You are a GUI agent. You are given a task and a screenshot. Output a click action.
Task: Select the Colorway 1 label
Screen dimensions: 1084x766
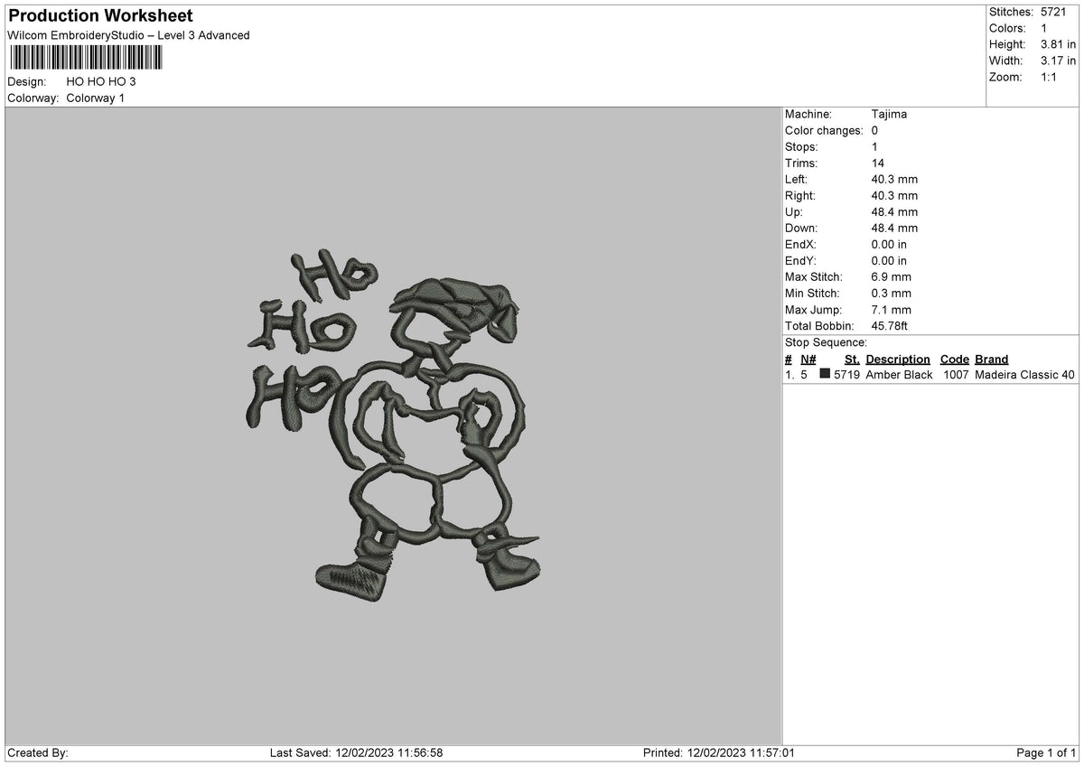(x=96, y=98)
